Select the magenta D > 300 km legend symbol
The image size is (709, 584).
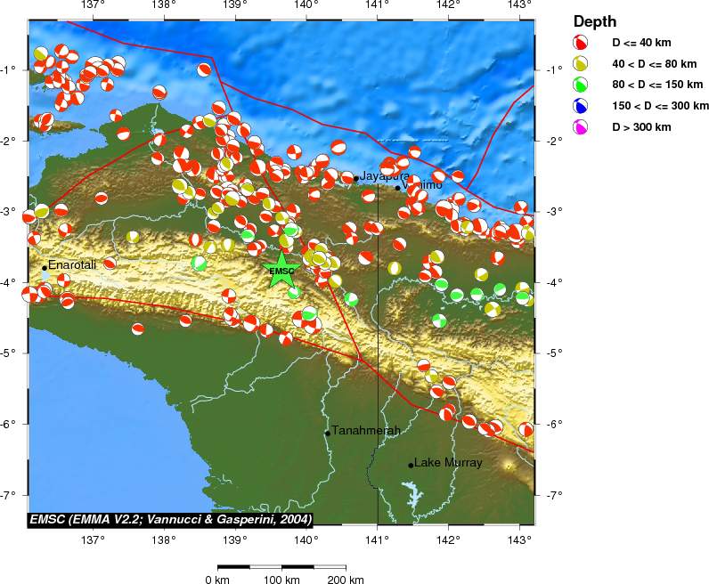pyautogui.click(x=580, y=128)
